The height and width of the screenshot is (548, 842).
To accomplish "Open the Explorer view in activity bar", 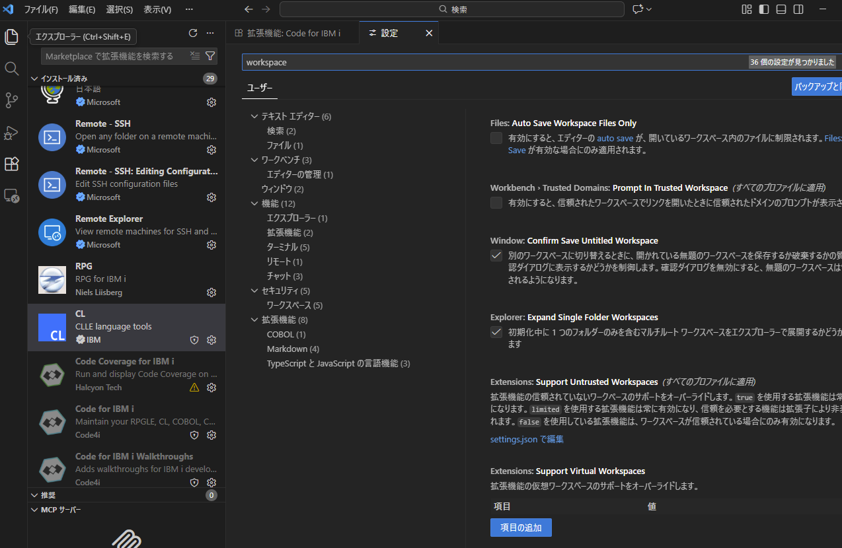I will (11, 37).
